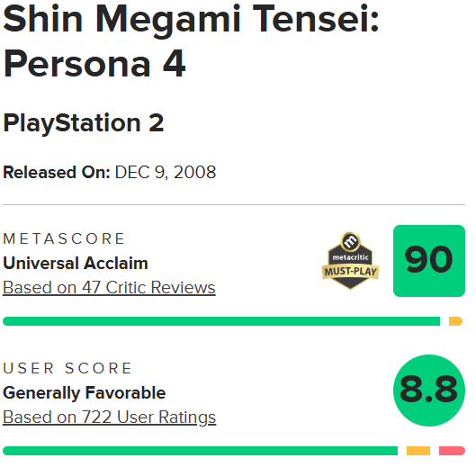Click the USER SCORE label
This screenshot has width=476, height=476.
coord(67,368)
